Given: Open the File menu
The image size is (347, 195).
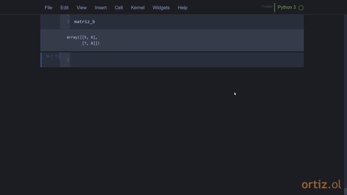Looking at the screenshot, I should pyautogui.click(x=48, y=8).
